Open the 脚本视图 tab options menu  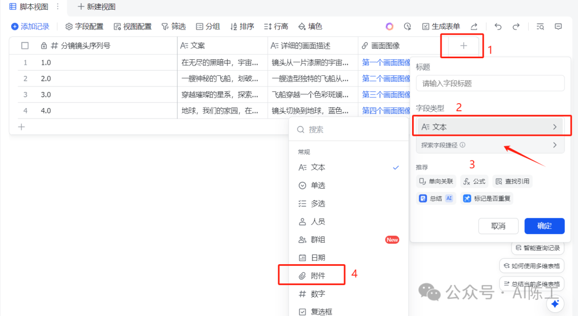[x=58, y=7]
